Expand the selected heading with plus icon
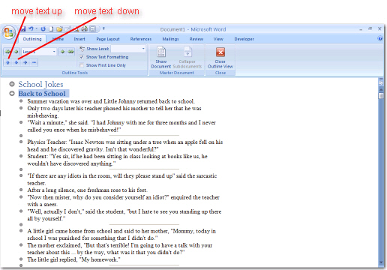This screenshot has width=387, height=270. [x=25, y=62]
